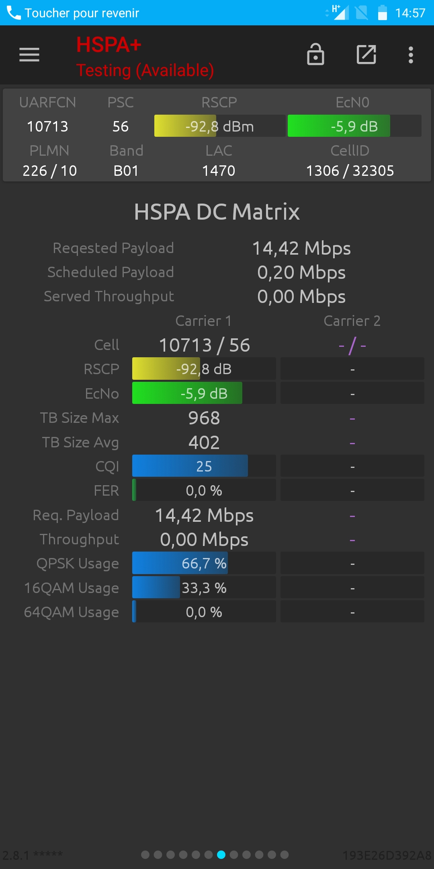Tap the top EcN0 -5,9 dB green bar

tap(354, 126)
